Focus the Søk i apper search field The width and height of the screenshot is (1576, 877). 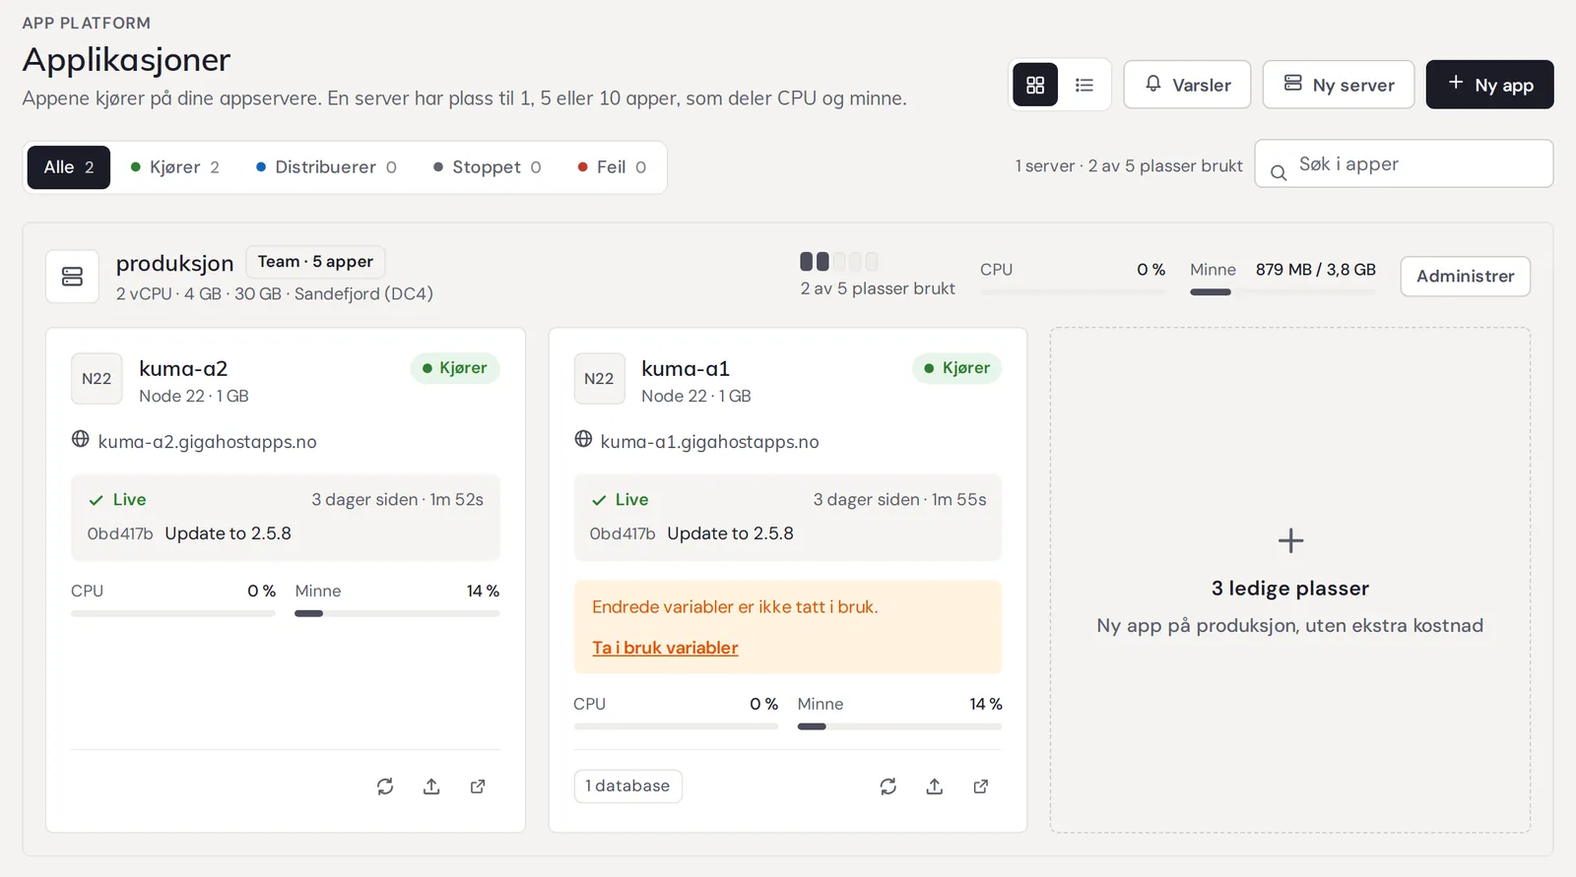click(1404, 163)
